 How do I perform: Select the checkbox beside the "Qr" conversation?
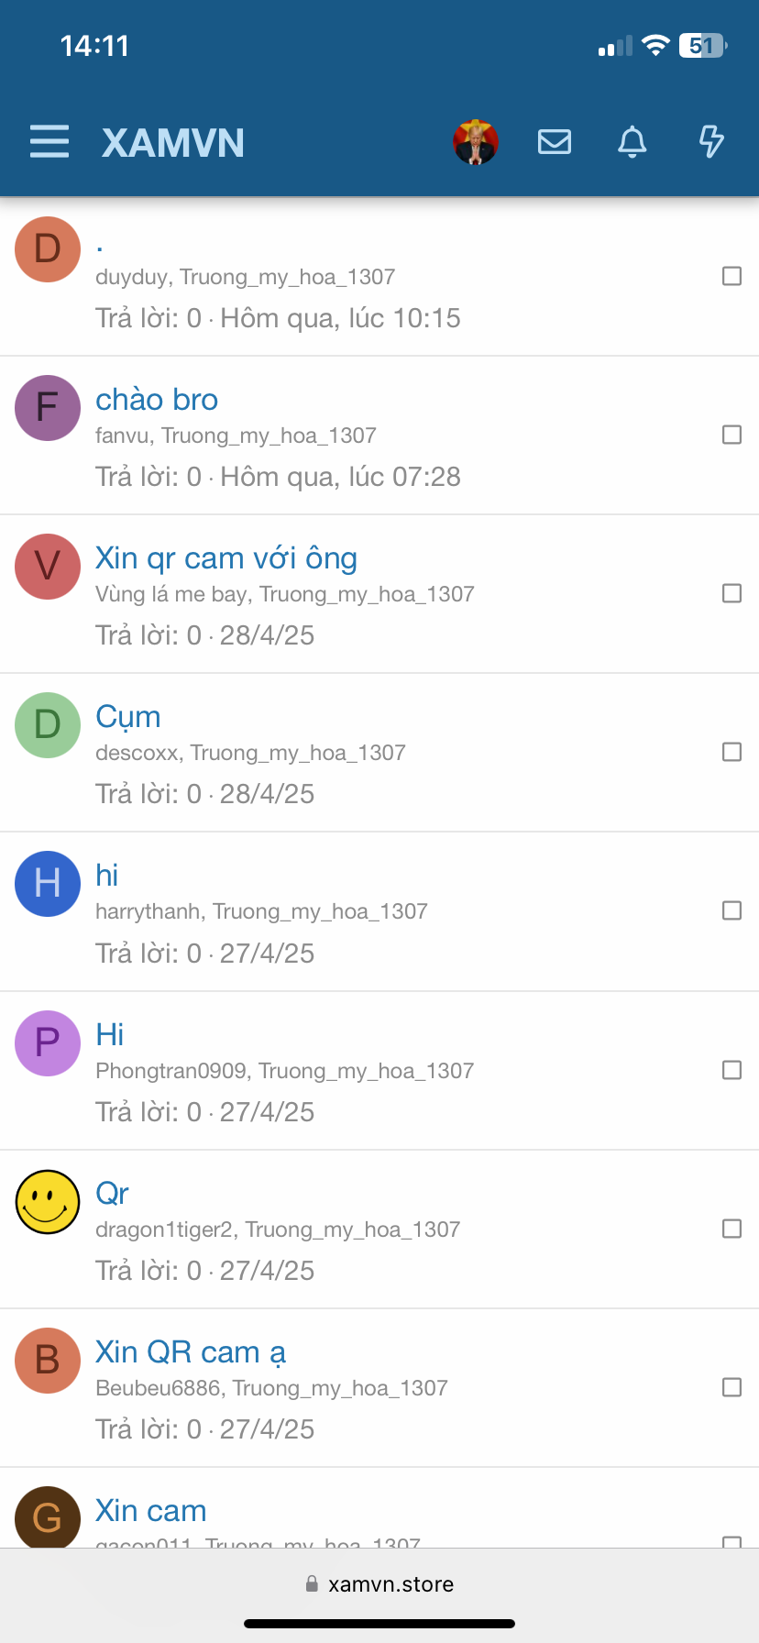pos(731,1229)
